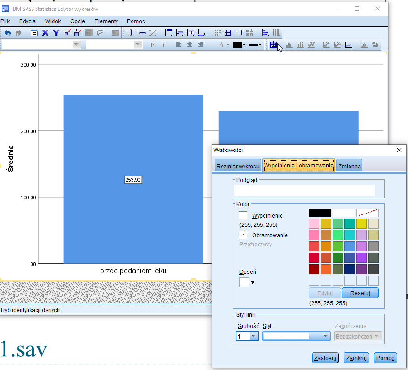Viewport: 408px width, 370px height.
Task: Open the Deseń pattern dropdown
Action: pos(253,282)
